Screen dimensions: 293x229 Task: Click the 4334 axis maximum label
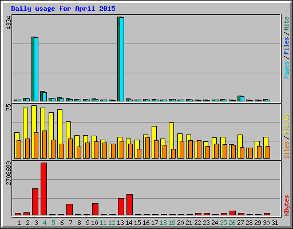click(9, 23)
